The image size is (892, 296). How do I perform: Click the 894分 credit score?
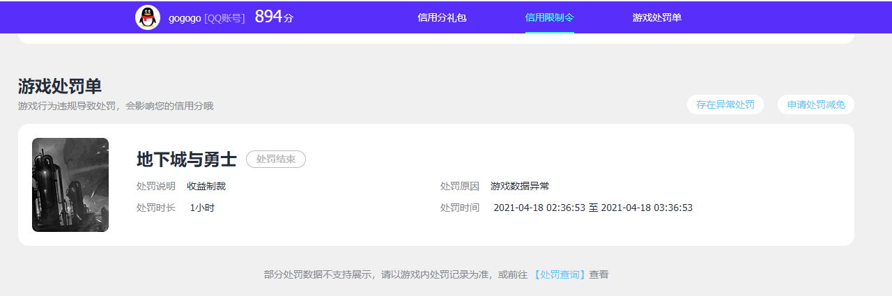click(x=274, y=17)
